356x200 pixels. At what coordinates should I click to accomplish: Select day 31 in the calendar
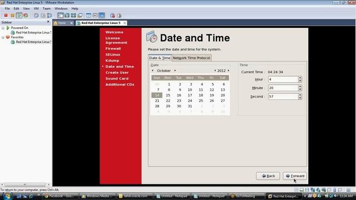pos(190,106)
